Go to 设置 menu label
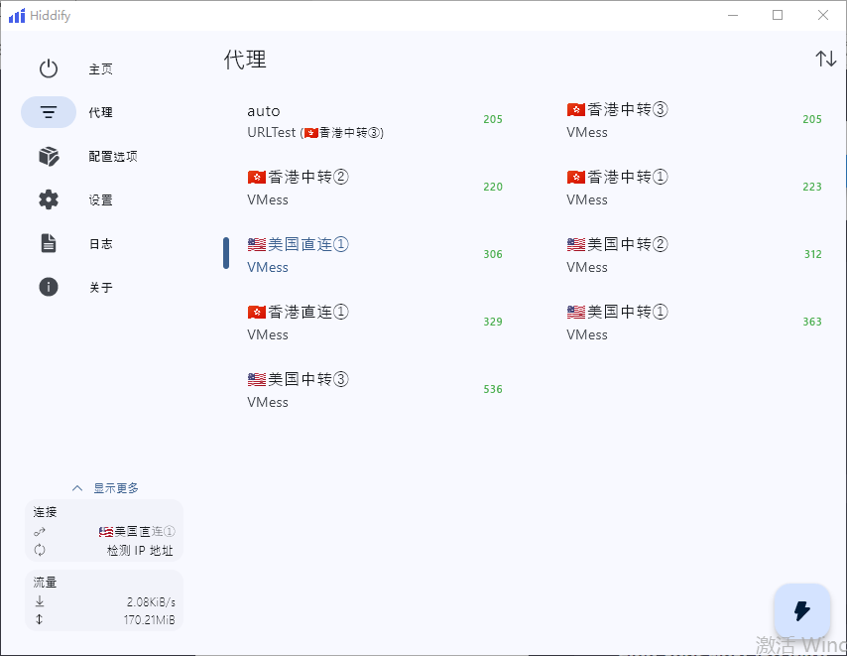Image resolution: width=847 pixels, height=656 pixels. coord(100,200)
